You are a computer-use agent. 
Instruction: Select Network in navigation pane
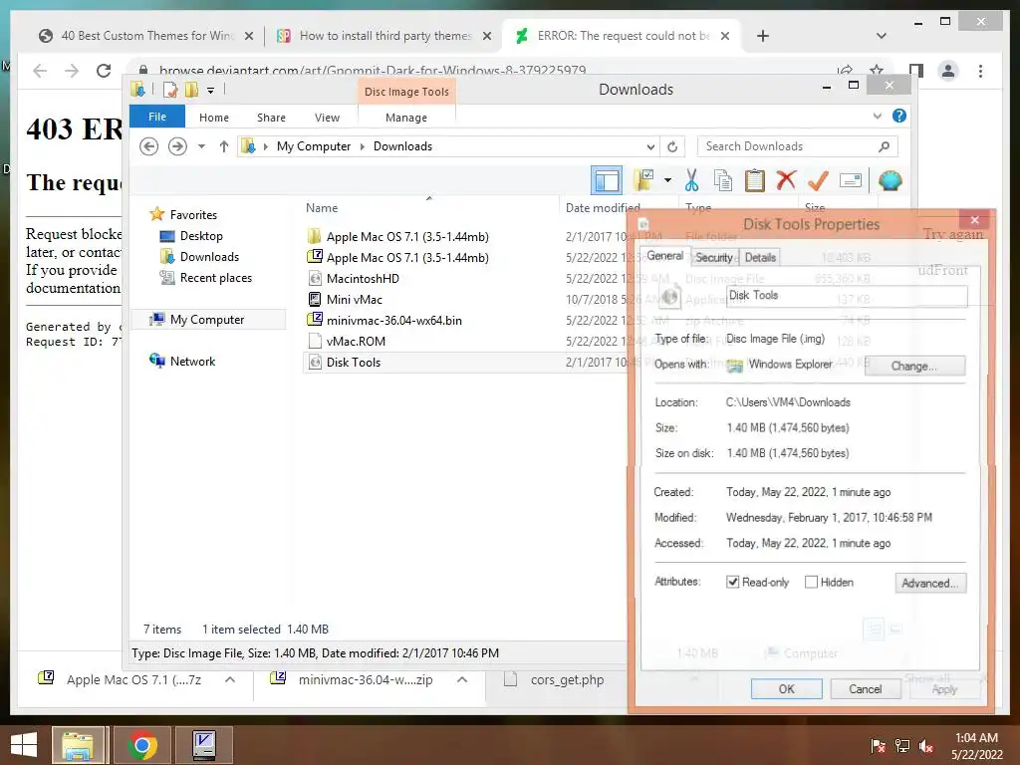coord(192,361)
